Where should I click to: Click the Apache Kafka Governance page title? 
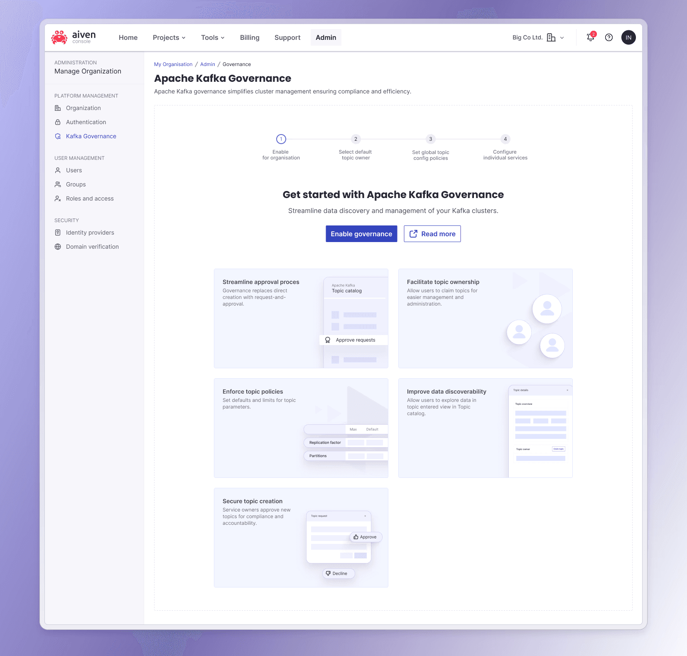click(x=223, y=78)
